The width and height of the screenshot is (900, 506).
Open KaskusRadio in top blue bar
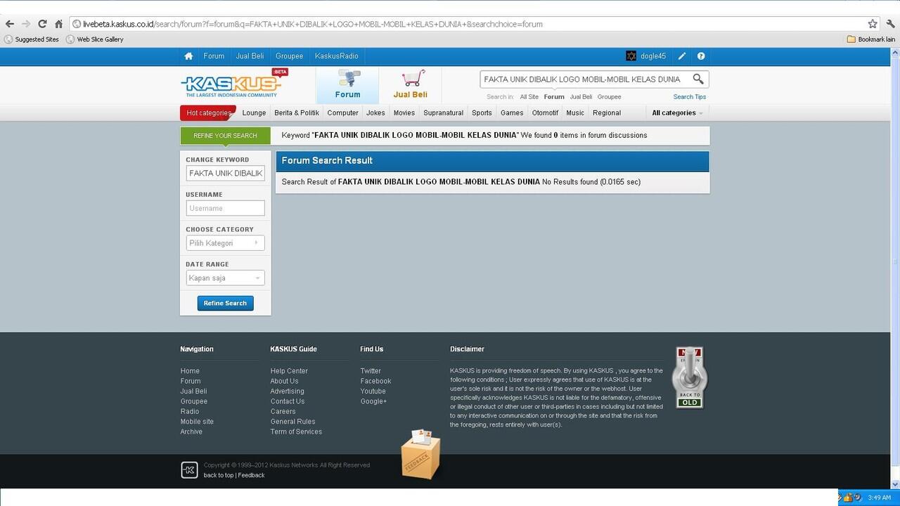(x=336, y=56)
